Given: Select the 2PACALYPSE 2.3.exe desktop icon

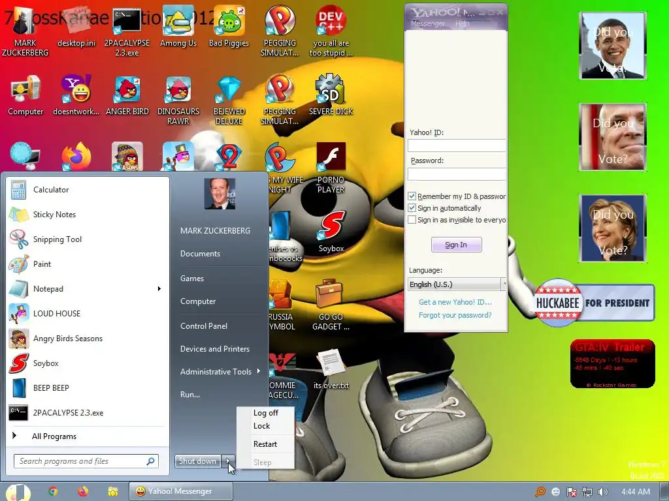Looking at the screenshot, I should click(127, 31).
